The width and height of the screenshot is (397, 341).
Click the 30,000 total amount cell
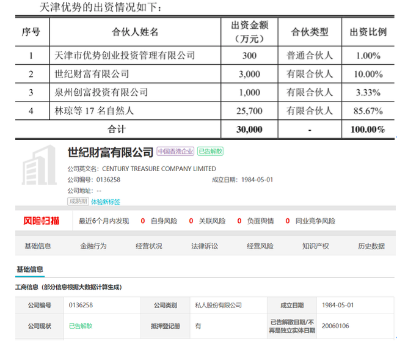pos(249,130)
